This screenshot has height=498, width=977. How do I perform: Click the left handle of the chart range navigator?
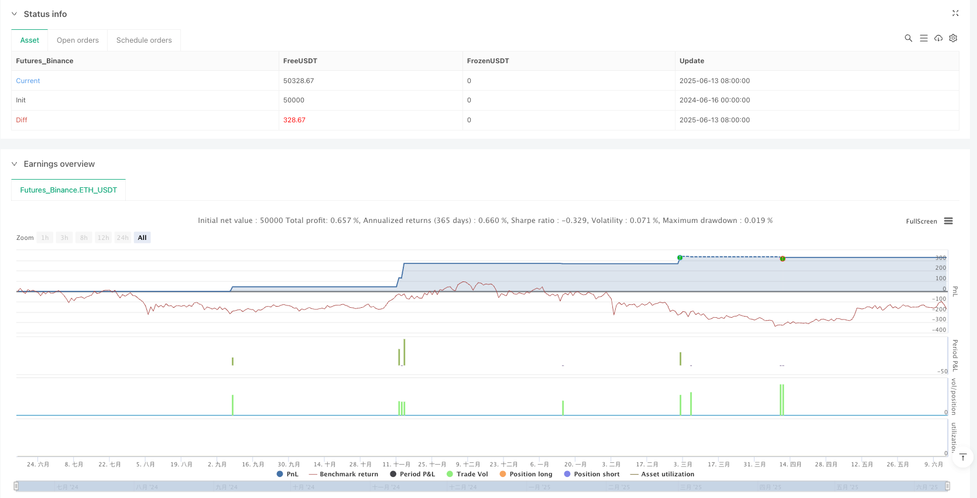pos(16,486)
